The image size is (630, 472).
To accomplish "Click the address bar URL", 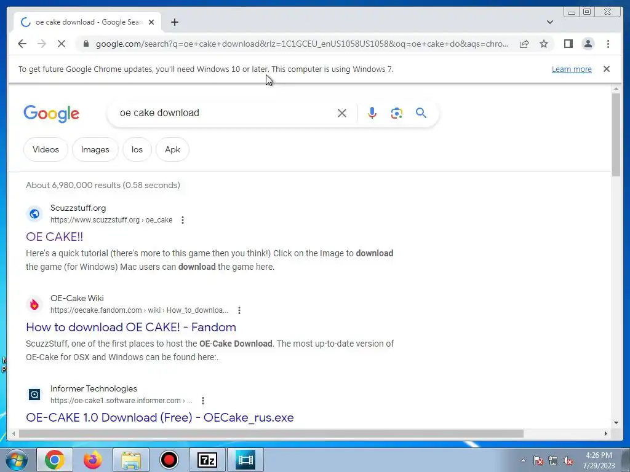I will (302, 44).
